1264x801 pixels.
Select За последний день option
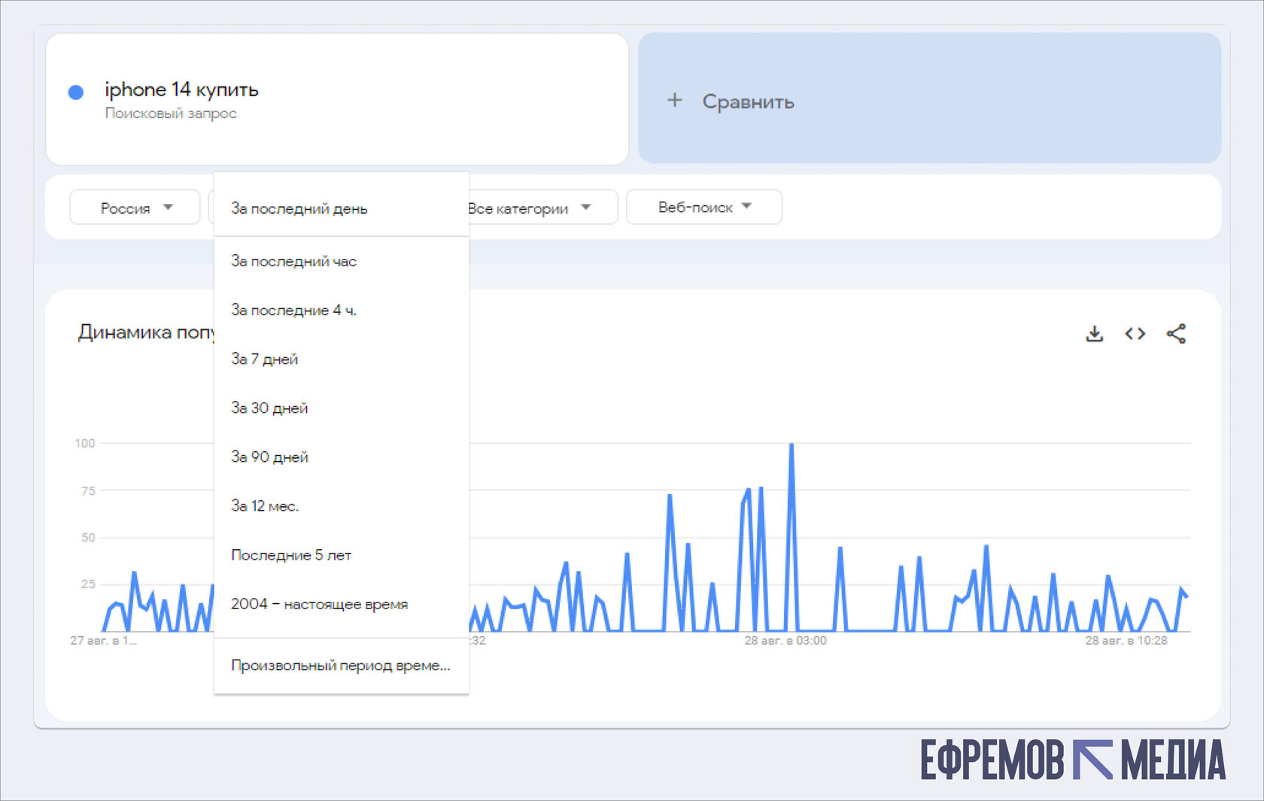pyautogui.click(x=342, y=208)
